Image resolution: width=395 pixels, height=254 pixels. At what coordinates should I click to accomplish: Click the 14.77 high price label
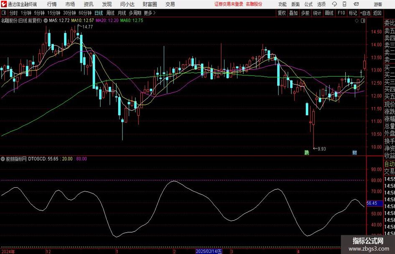point(87,27)
